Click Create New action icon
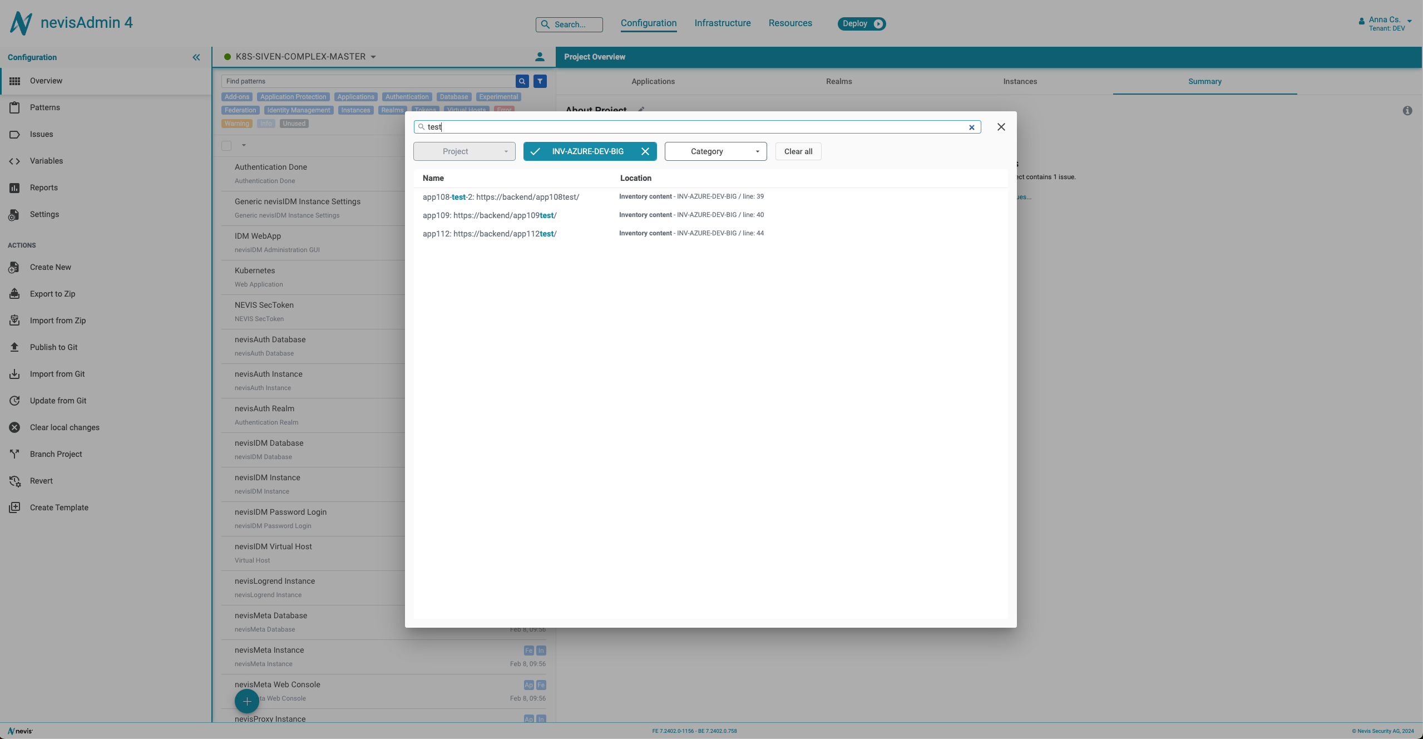Image resolution: width=1423 pixels, height=739 pixels. (14, 268)
